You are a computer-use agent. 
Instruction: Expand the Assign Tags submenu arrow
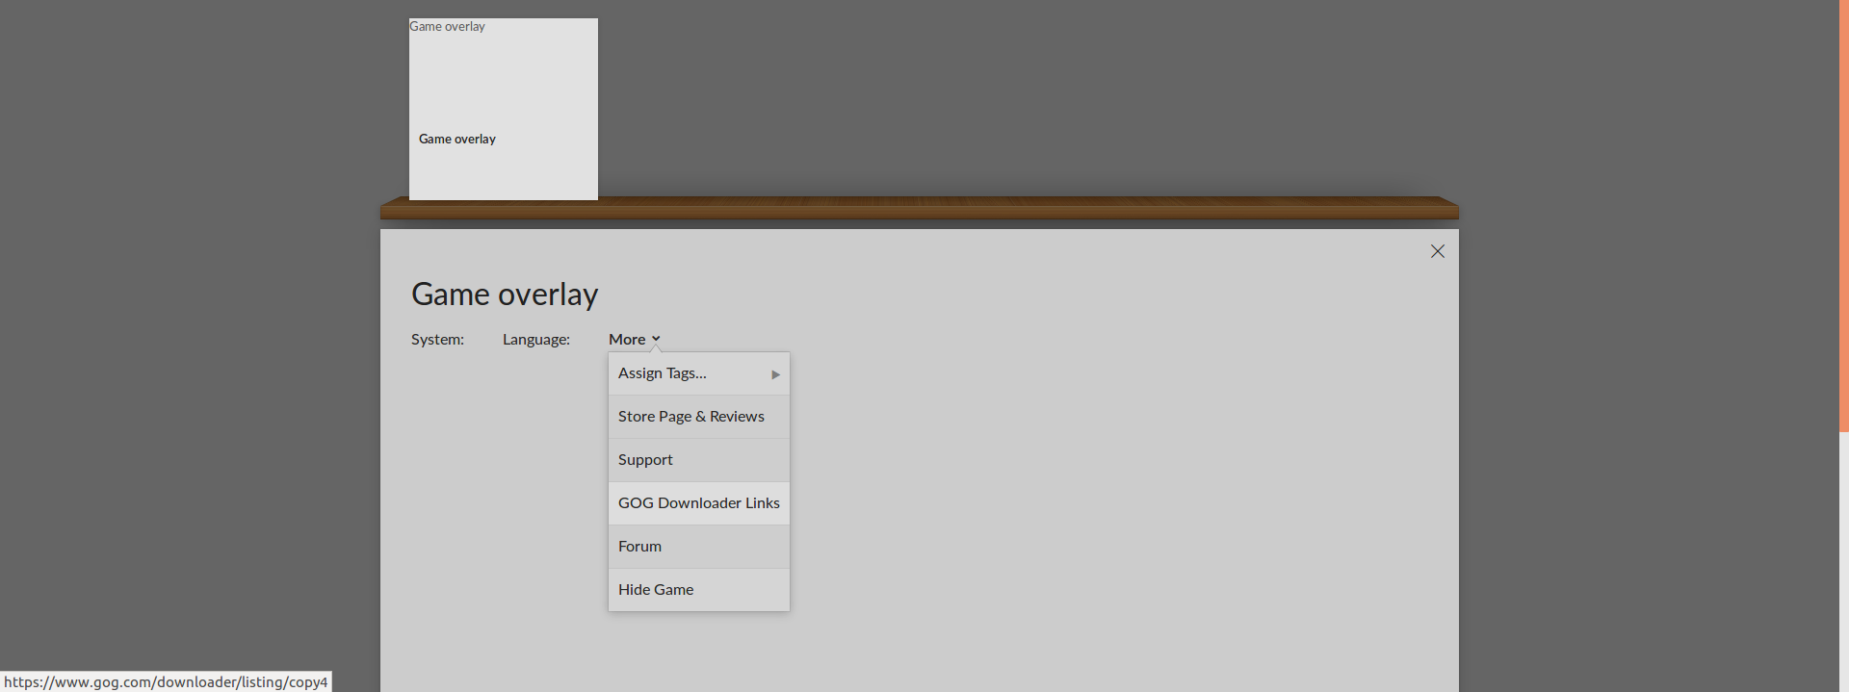coord(775,374)
